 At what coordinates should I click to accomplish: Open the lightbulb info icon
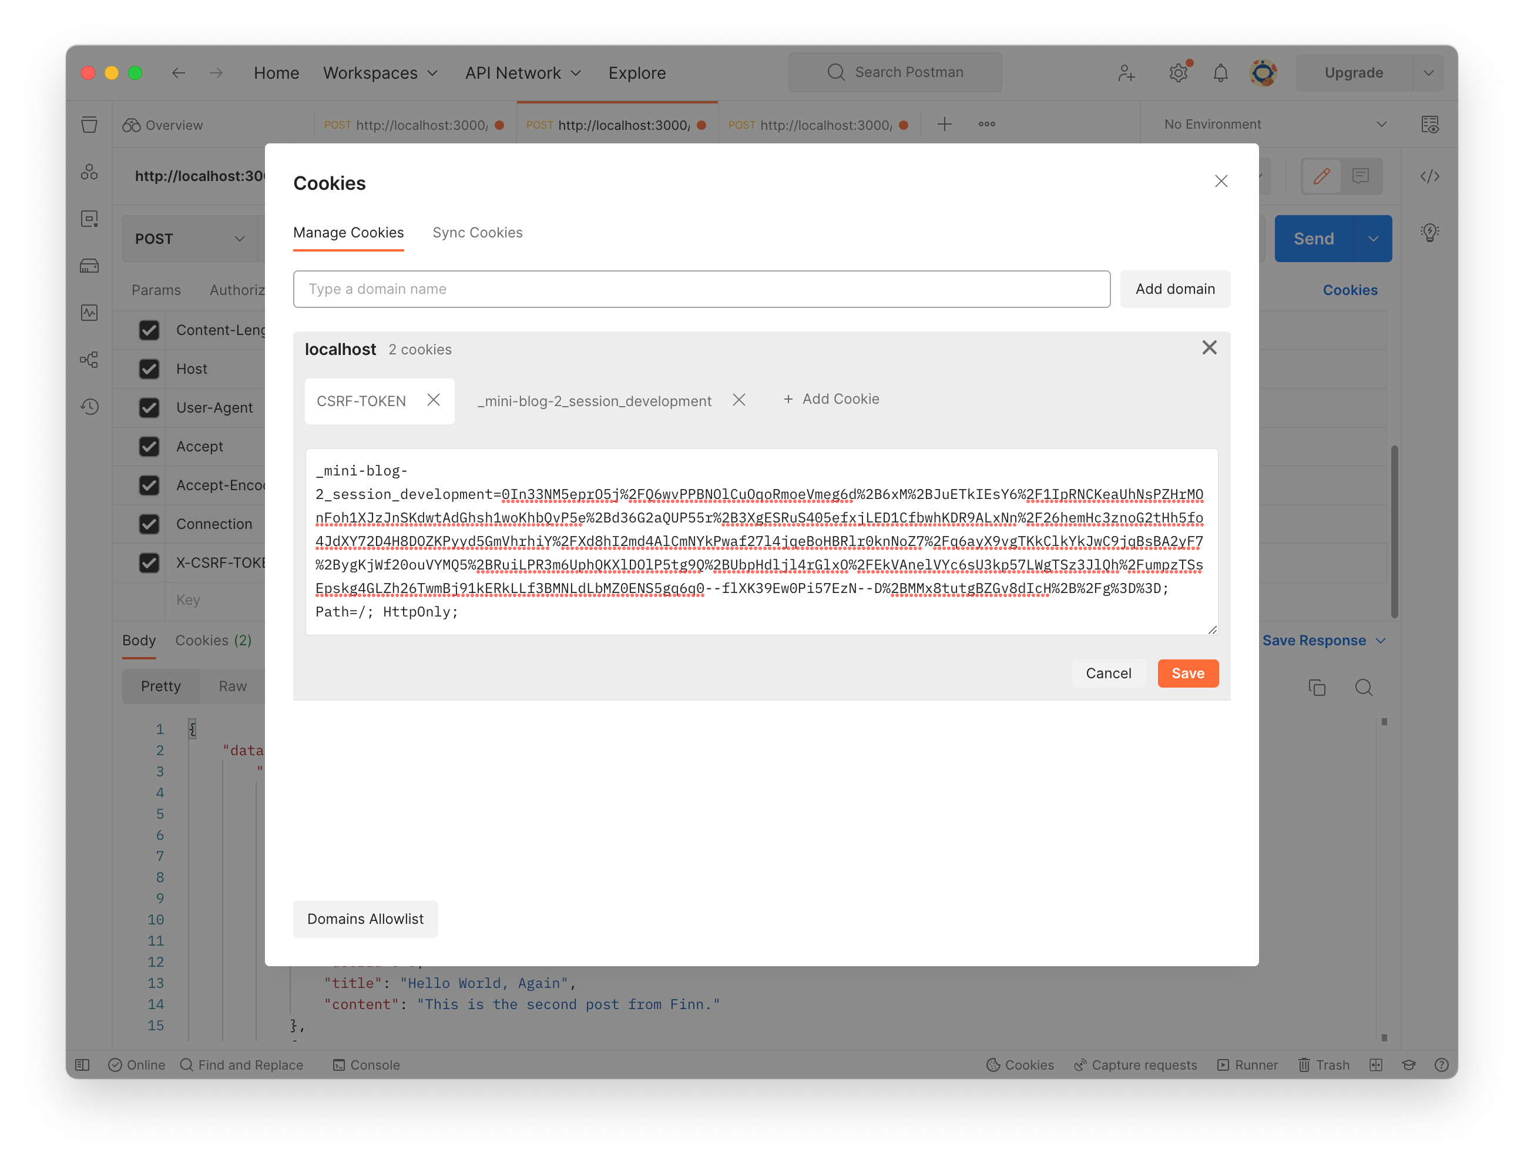1429,232
